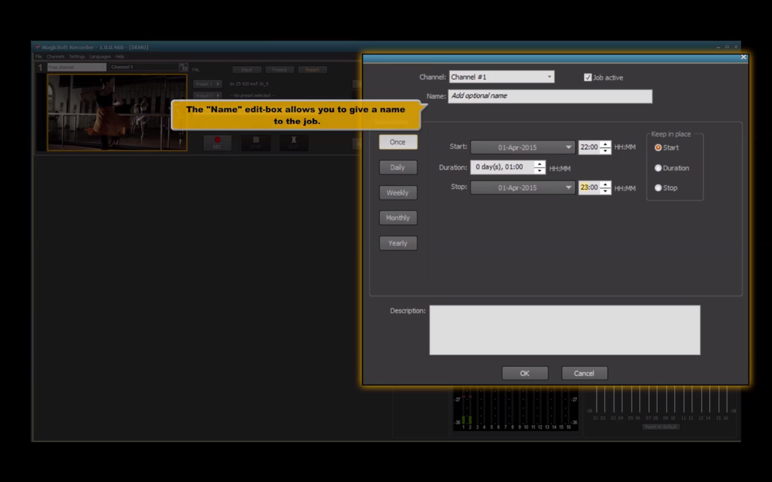Click the Reset to default button
Viewport: 772px width, 482px height.
[660, 426]
